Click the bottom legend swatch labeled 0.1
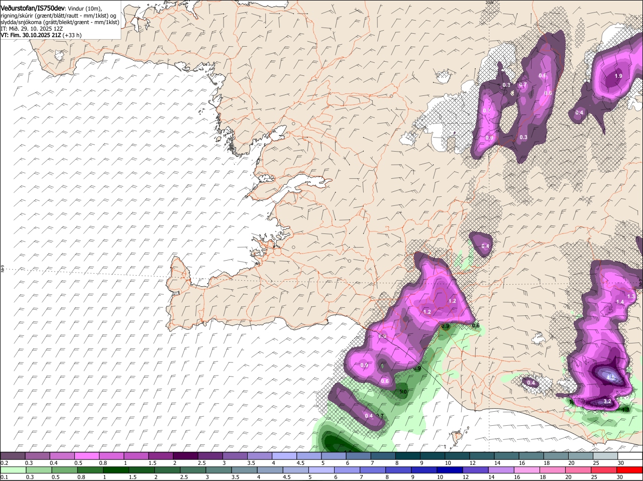 13,470
